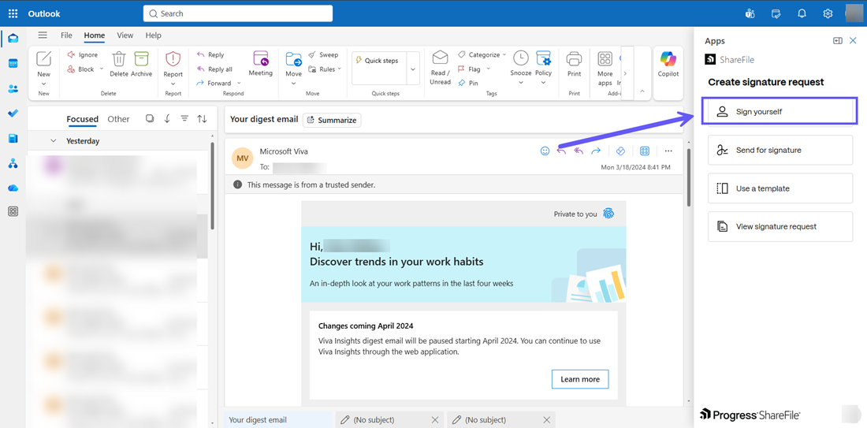Viewport: 867px width, 428px height.
Task: Collapse the ribbon with the chevron
Action: pos(642,91)
